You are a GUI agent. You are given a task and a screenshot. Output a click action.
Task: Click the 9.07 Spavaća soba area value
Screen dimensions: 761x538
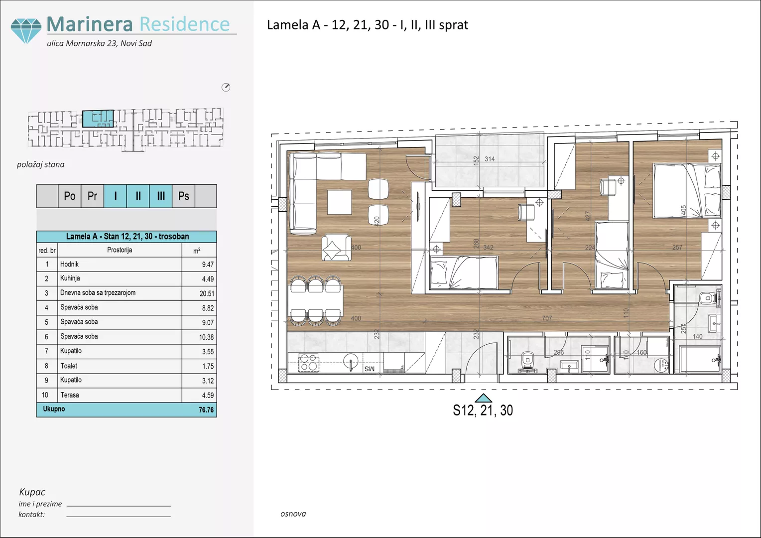coord(208,323)
